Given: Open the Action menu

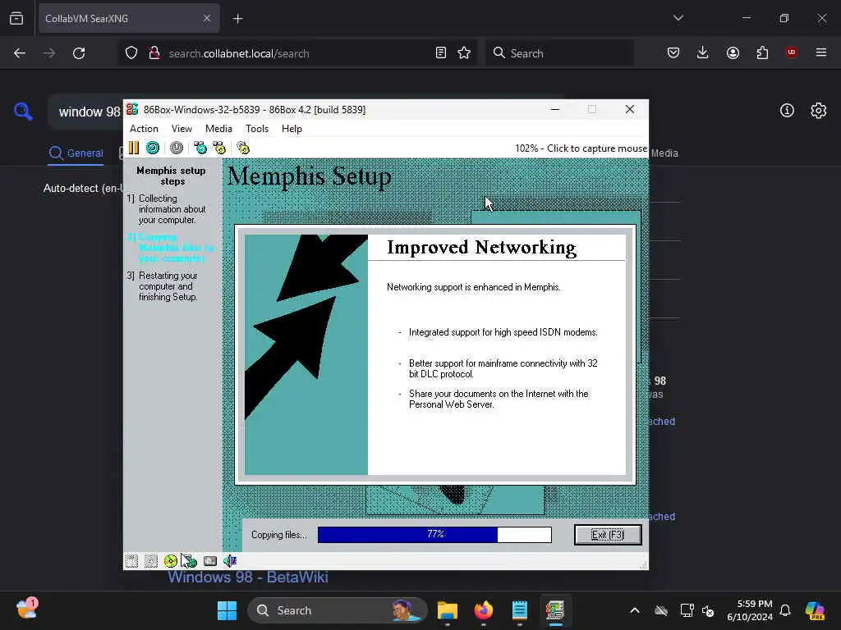Looking at the screenshot, I should tap(144, 129).
